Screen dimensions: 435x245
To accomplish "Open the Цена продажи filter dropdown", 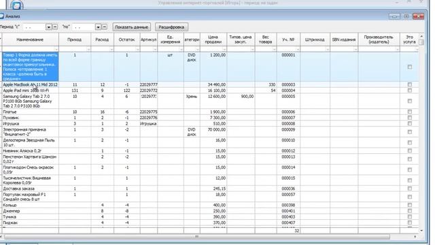I will [x=224, y=50].
